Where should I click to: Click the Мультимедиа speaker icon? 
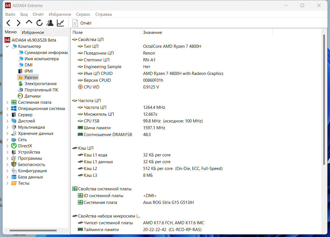coord(14,127)
